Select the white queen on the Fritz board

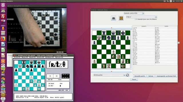[x=20, y=66]
